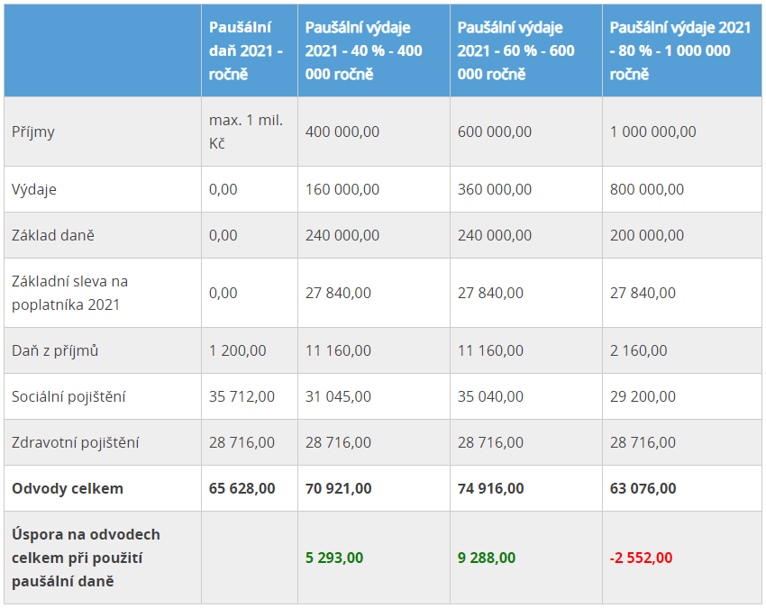Select the Sociální pojištění value 35 712,00
This screenshot has height=608, width=766.
(242, 396)
